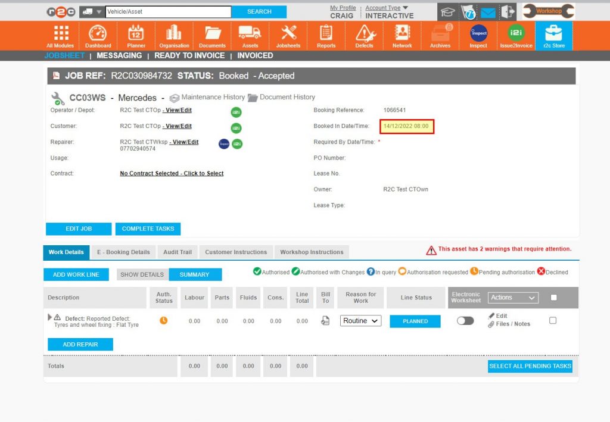Expand the Flat Tyre defect line details
This screenshot has width=610, height=422.
(50, 317)
